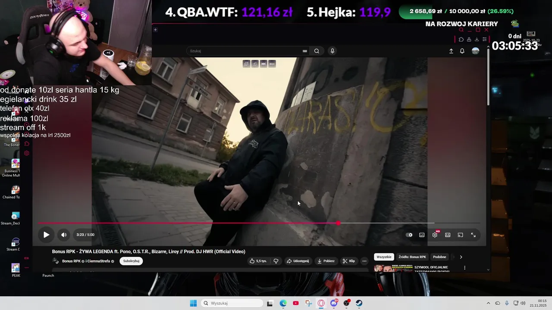
Task: Click the magnifier search button
Action: [x=317, y=51]
